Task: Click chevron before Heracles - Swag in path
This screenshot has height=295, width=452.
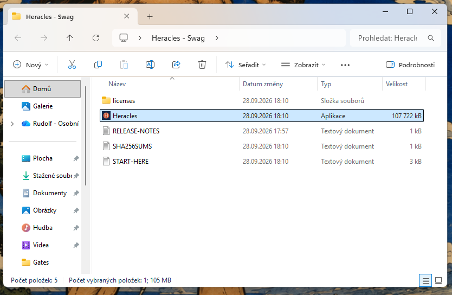Action: pos(140,38)
